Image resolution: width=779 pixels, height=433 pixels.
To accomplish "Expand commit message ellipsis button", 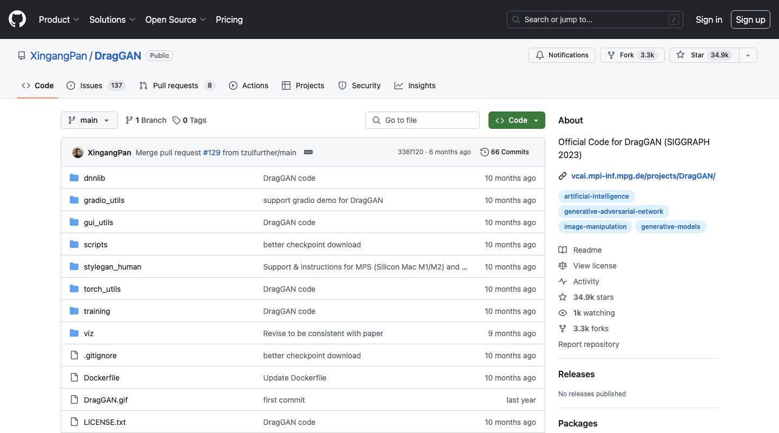I will pyautogui.click(x=308, y=152).
